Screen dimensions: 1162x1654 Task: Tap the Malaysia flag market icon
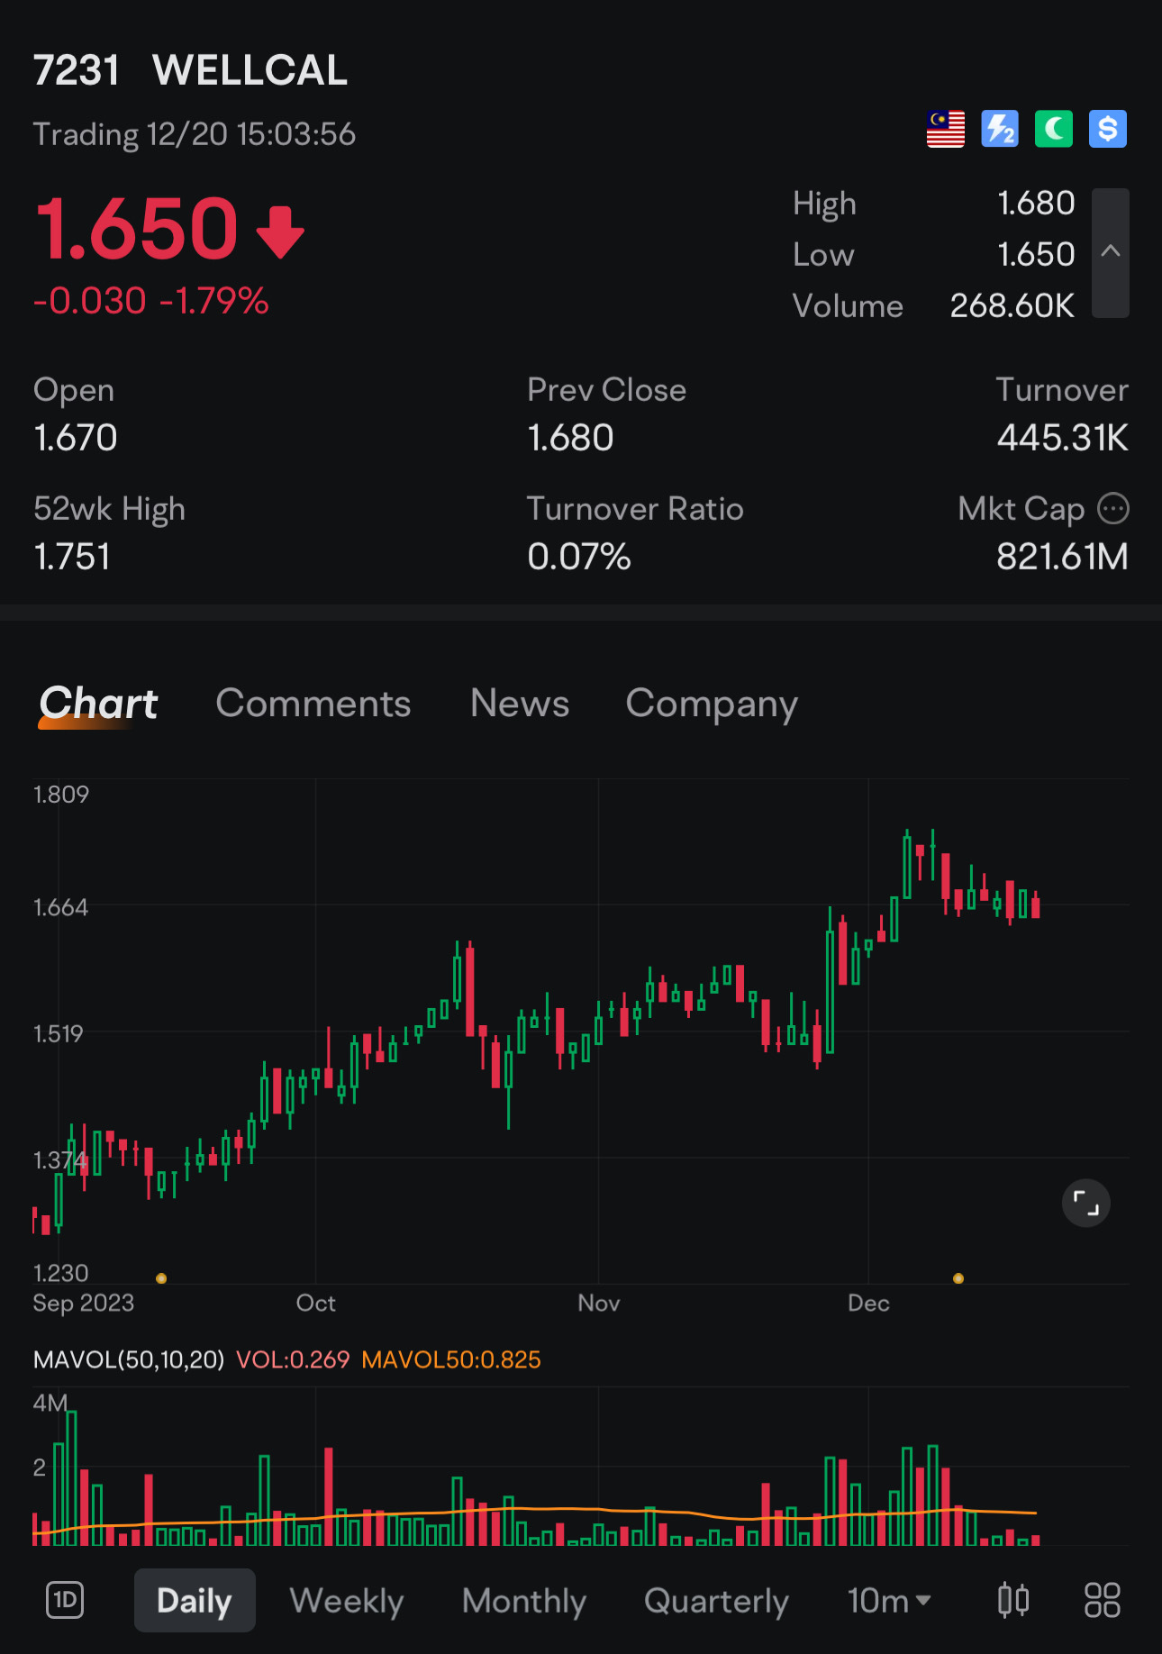pyautogui.click(x=946, y=129)
